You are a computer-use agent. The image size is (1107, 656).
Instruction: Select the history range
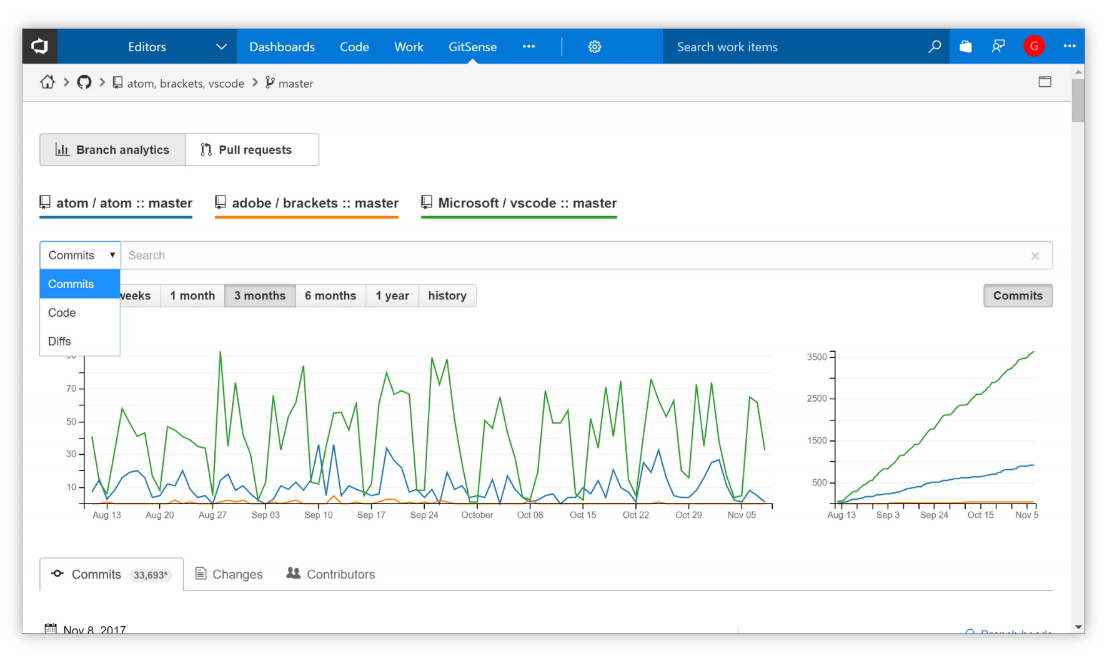point(447,296)
